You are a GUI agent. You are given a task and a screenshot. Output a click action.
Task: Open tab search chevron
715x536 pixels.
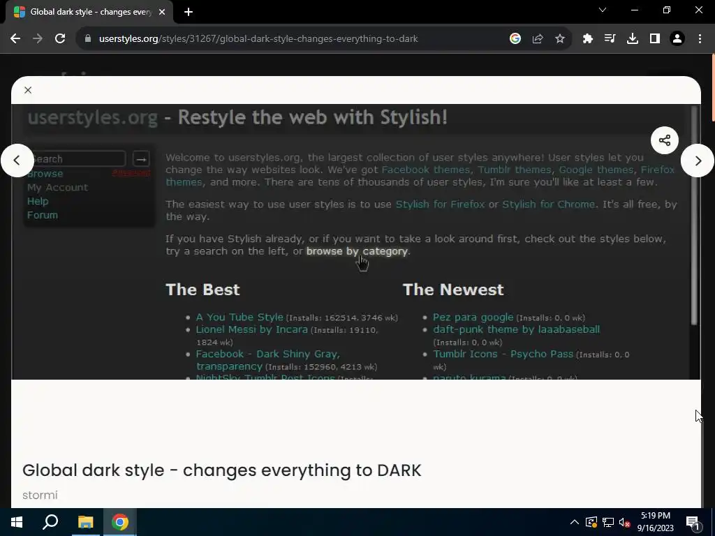pos(603,10)
